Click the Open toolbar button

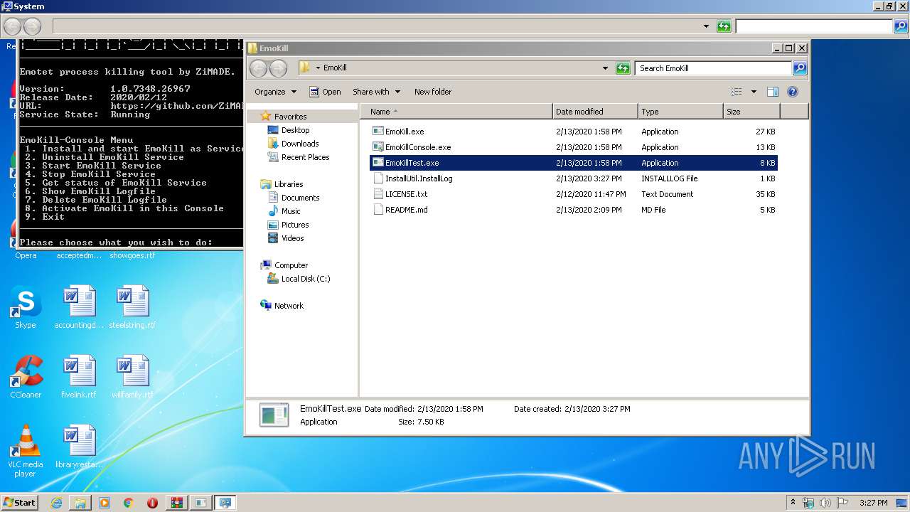[325, 92]
